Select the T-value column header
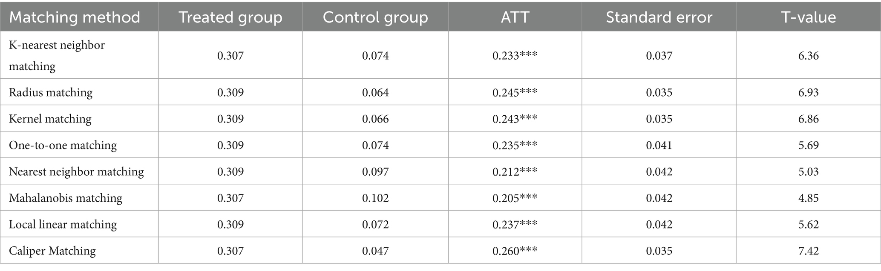Screen dimensions: 881x271 click(x=808, y=17)
